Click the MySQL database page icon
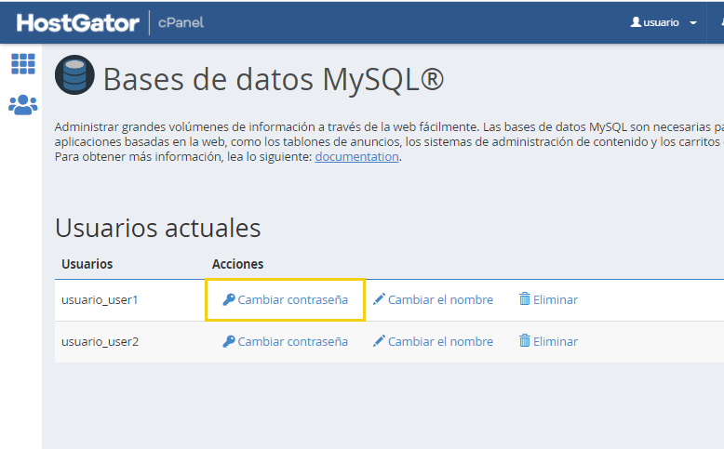This screenshot has height=449, width=724. 74,74
